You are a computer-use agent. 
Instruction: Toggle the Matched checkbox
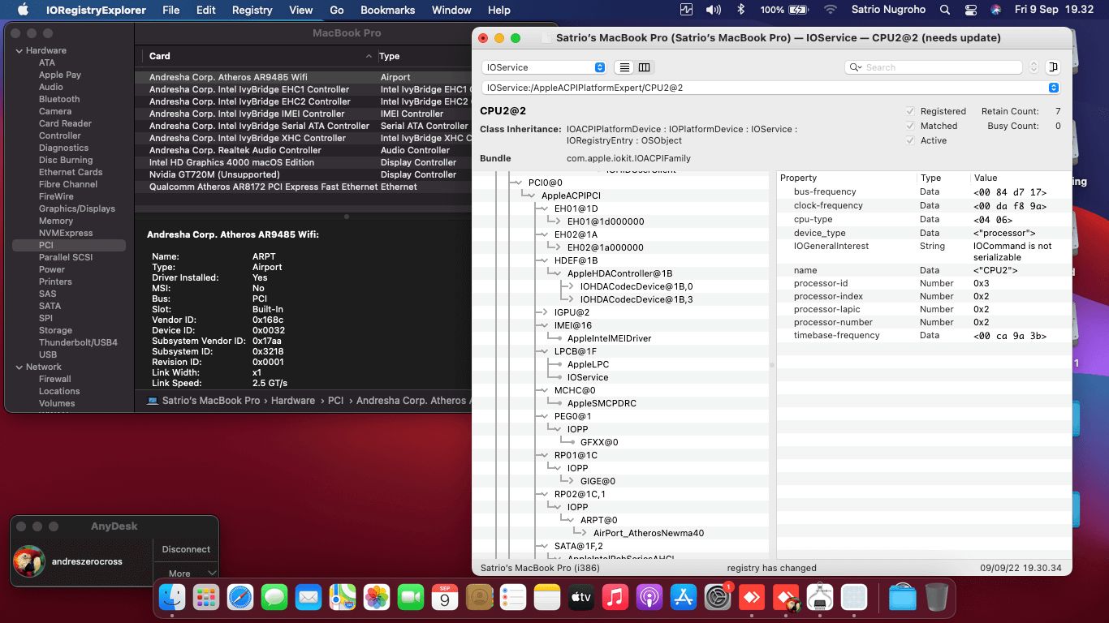pyautogui.click(x=910, y=126)
